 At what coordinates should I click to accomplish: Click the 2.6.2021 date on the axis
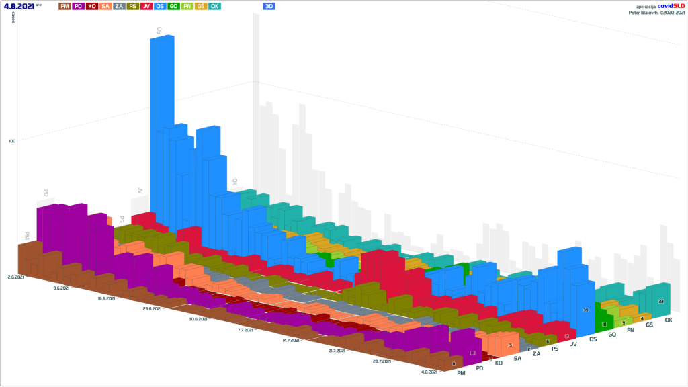click(x=15, y=277)
